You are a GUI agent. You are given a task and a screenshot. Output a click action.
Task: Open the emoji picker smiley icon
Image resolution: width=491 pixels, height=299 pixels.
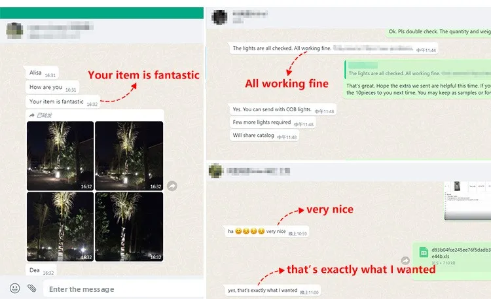14,288
